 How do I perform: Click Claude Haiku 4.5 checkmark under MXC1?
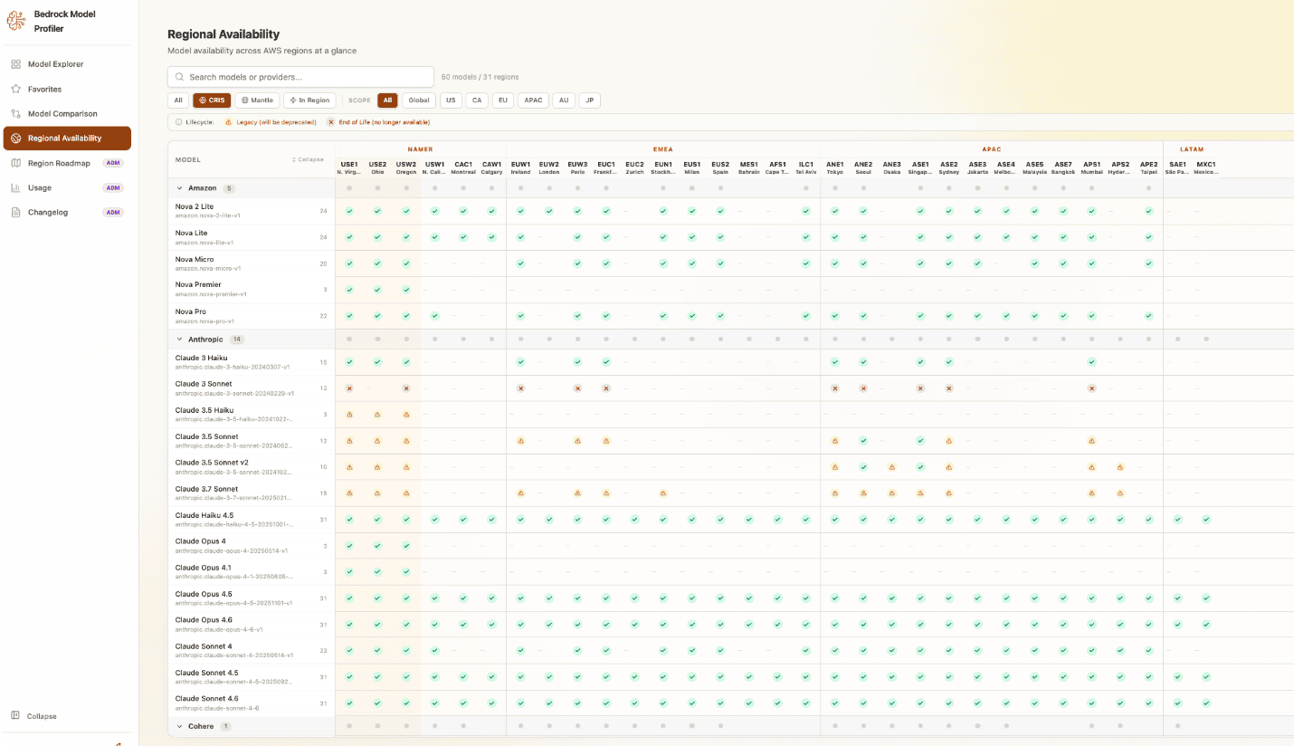(1206, 520)
